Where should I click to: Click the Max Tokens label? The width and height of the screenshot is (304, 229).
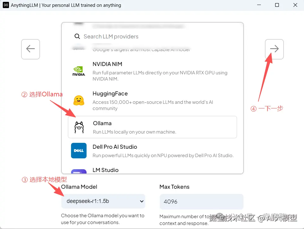click(174, 187)
